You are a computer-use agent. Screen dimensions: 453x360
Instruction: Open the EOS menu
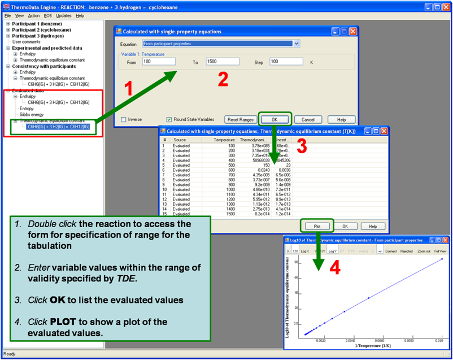tap(47, 16)
